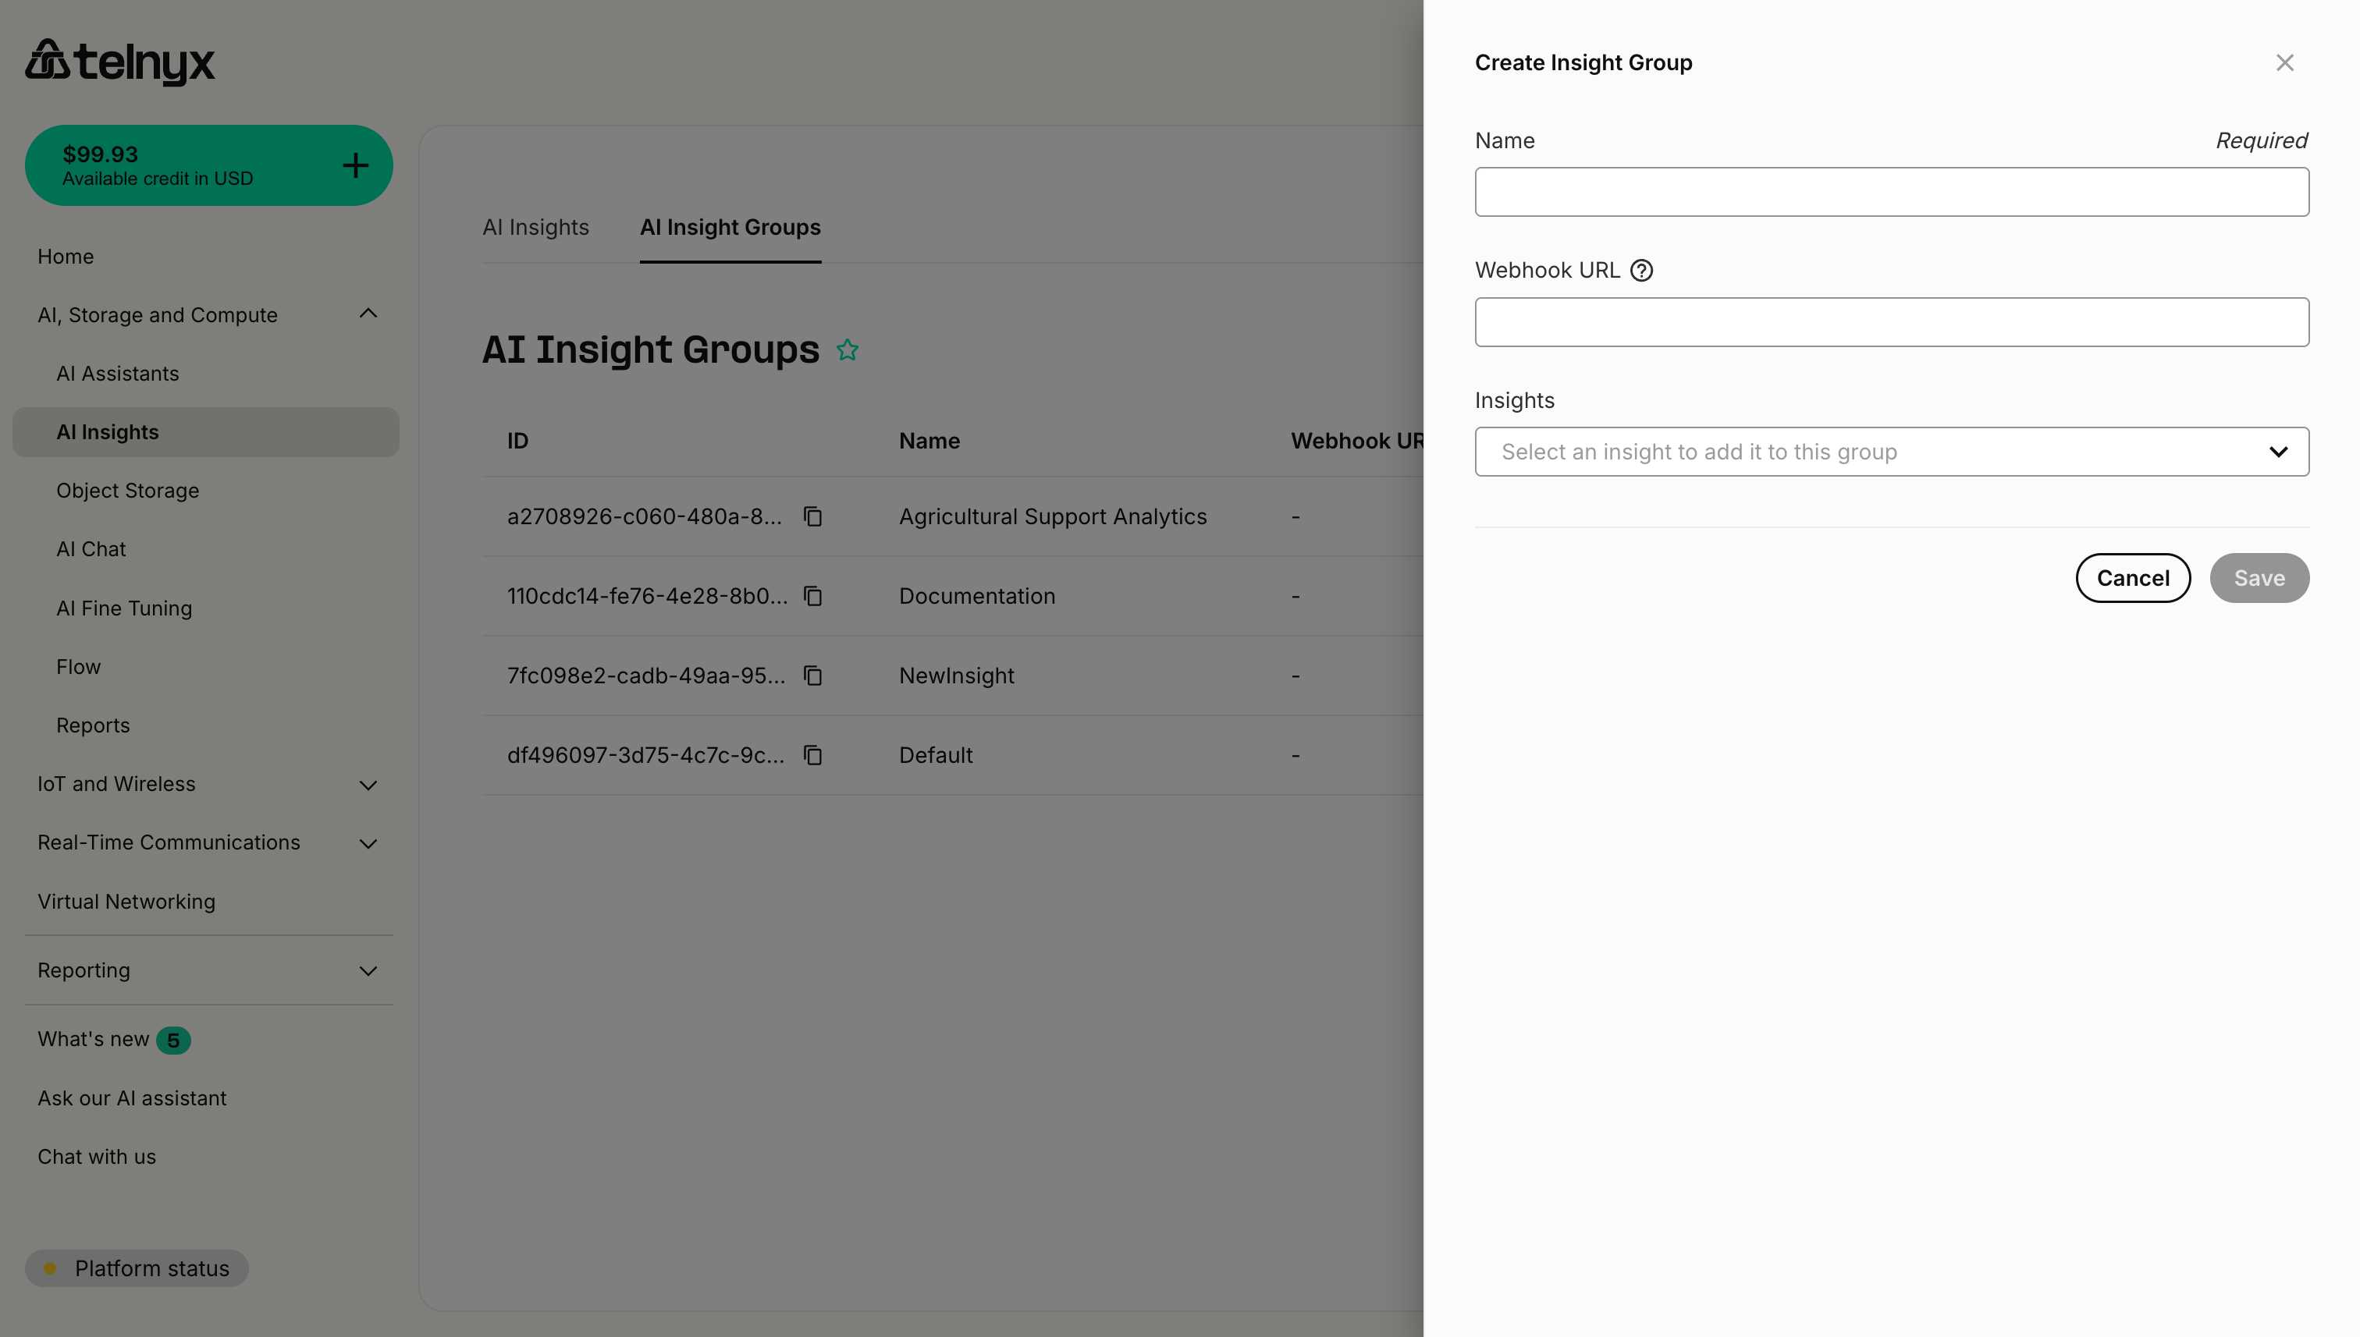Click the plus icon to add credit
Image resolution: width=2360 pixels, height=1337 pixels.
tap(356, 165)
